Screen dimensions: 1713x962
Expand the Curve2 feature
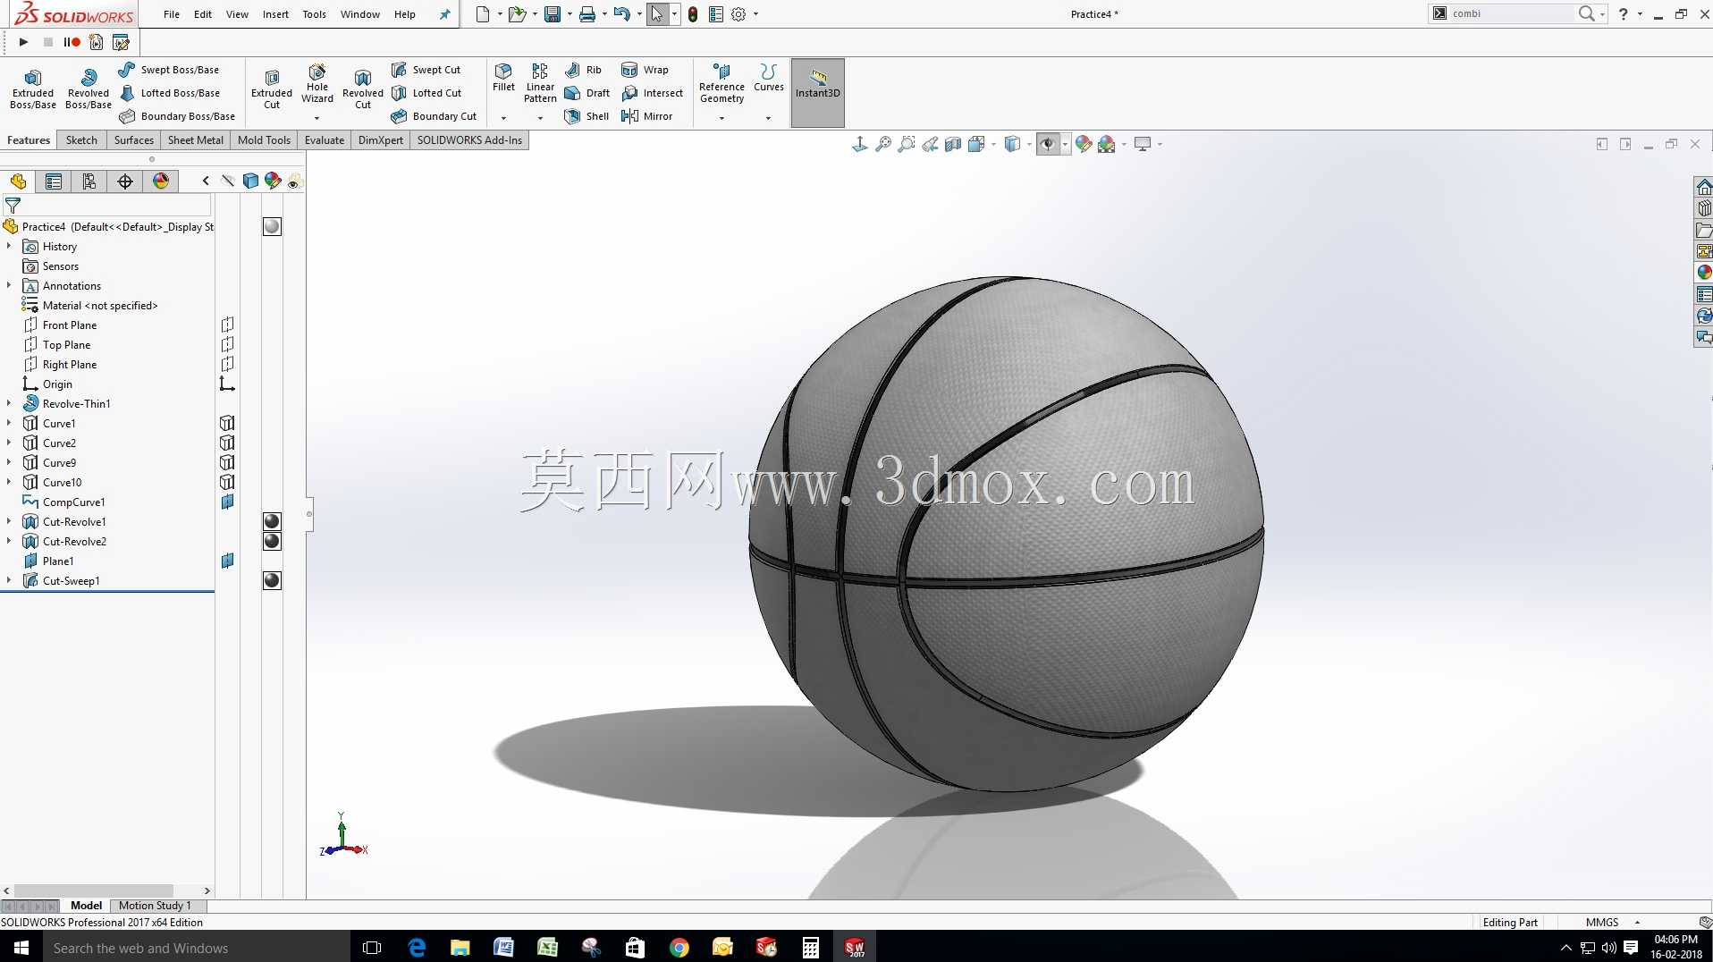tap(9, 443)
